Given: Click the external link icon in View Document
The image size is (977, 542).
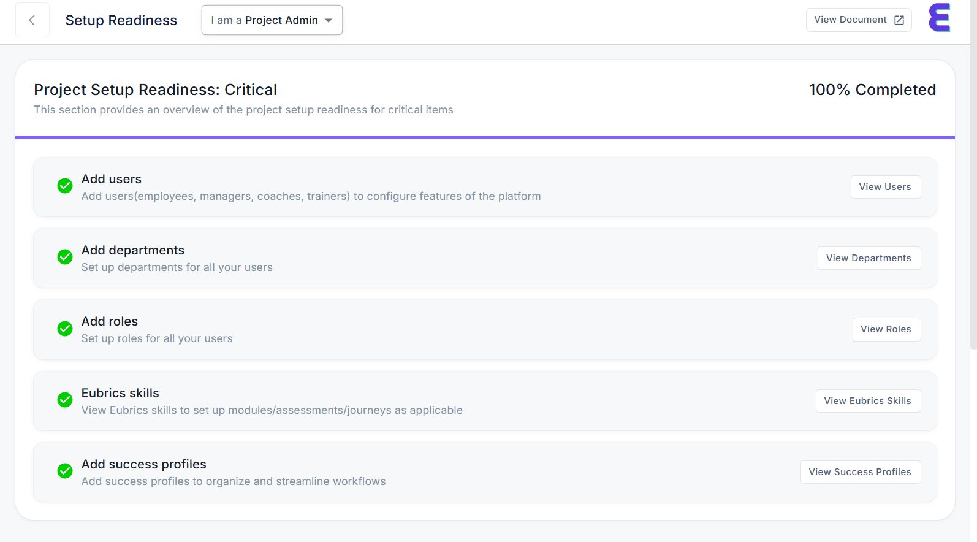Looking at the screenshot, I should point(899,20).
